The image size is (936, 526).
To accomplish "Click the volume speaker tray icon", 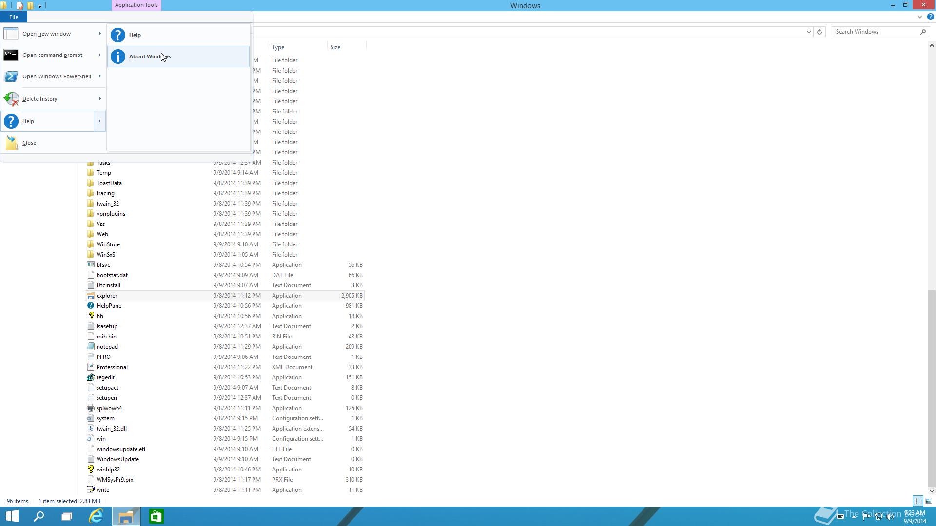I will click(890, 516).
